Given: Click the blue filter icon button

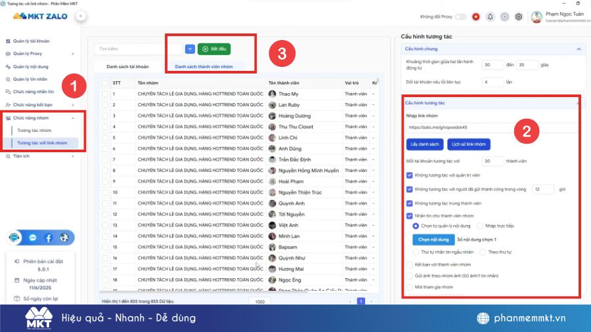Looking at the screenshot, I should coord(190,49).
